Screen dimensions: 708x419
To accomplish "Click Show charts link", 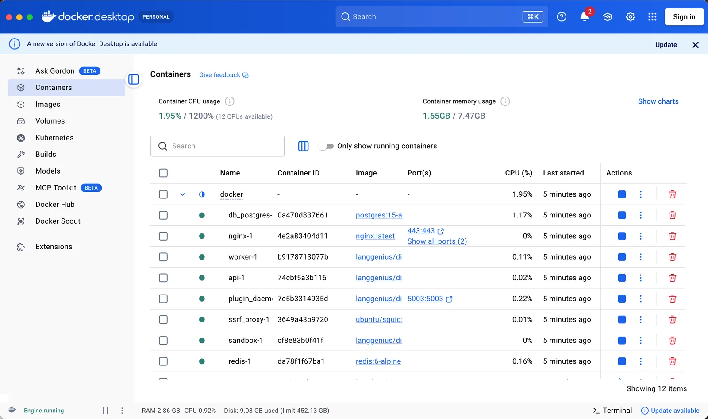I will 658,101.
